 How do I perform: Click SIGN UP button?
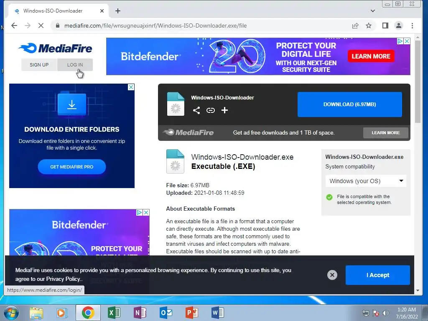point(39,65)
